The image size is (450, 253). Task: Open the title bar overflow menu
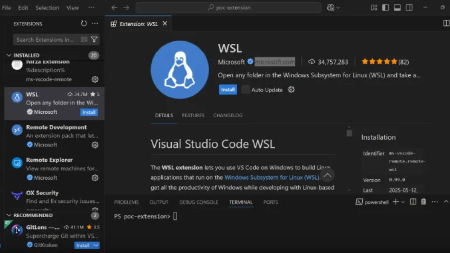(91, 8)
